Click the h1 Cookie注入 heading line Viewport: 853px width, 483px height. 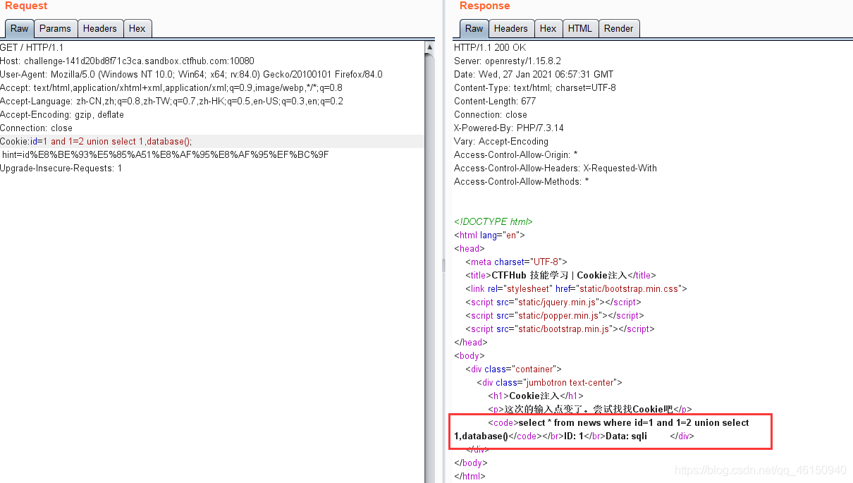point(536,396)
